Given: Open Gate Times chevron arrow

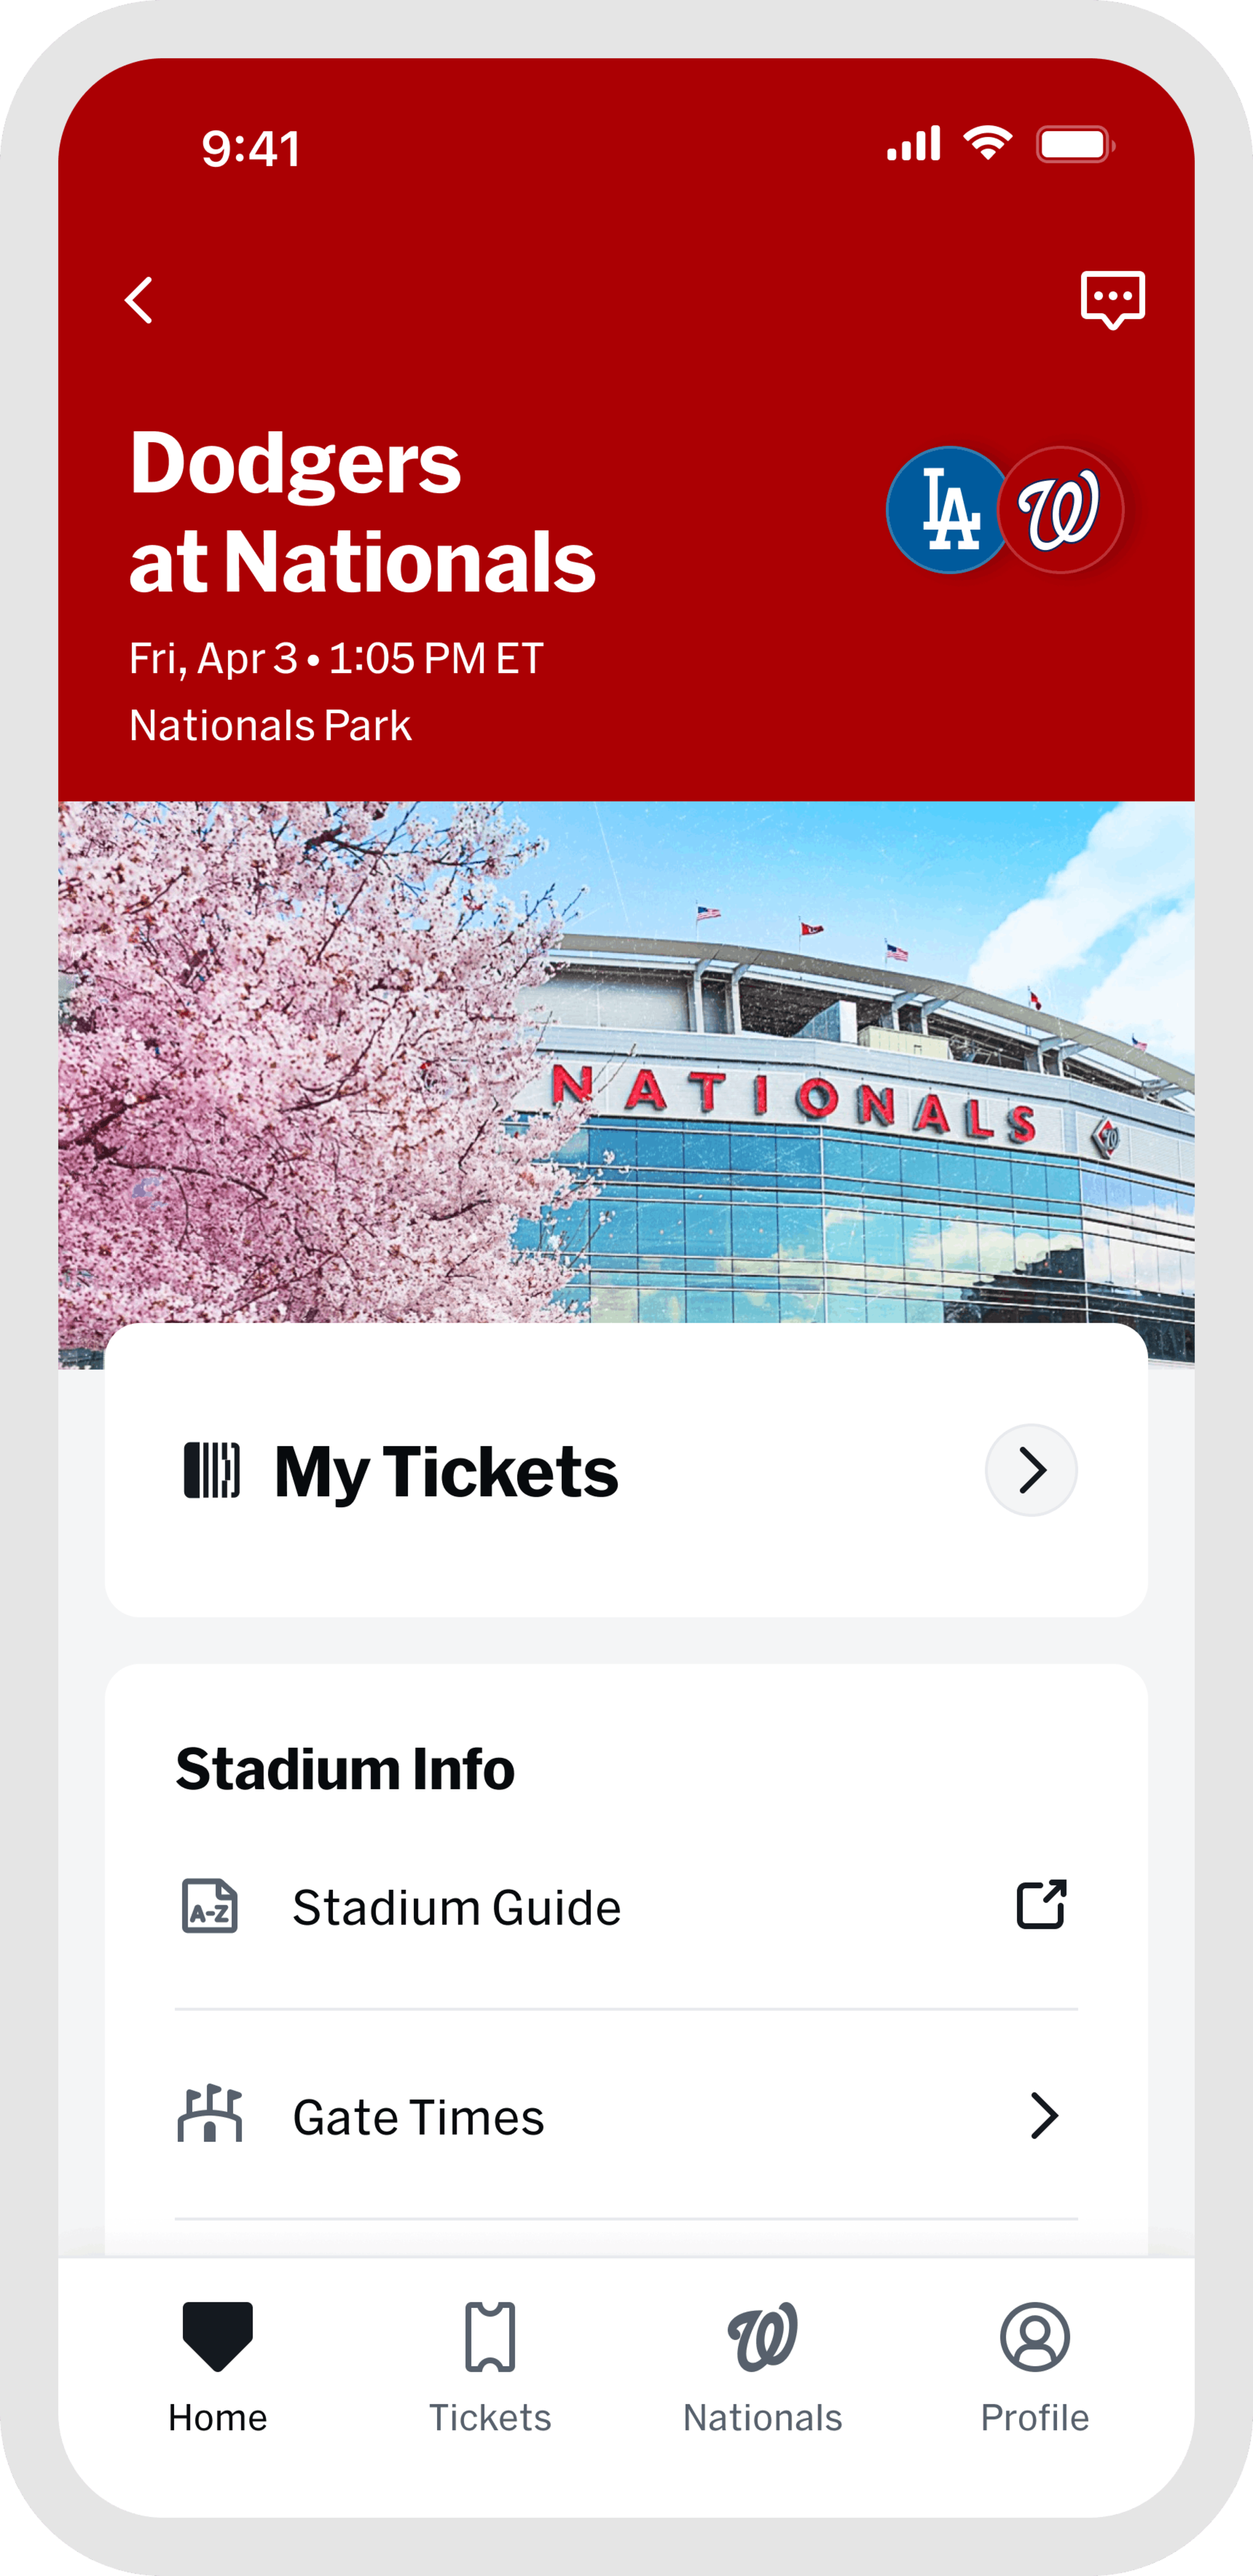Looking at the screenshot, I should pos(1043,2115).
